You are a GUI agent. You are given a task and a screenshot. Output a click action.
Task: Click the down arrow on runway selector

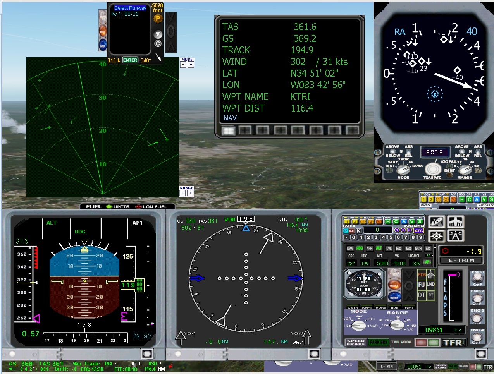pyautogui.click(x=157, y=34)
